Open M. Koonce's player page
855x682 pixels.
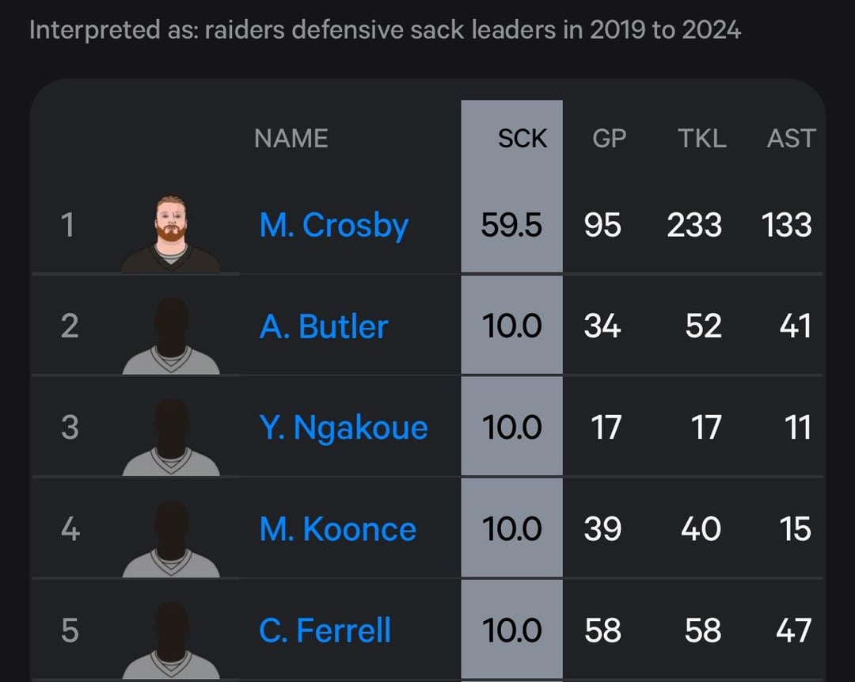click(x=336, y=528)
